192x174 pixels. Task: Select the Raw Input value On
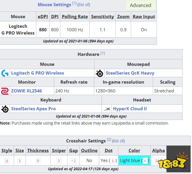[x=144, y=30]
